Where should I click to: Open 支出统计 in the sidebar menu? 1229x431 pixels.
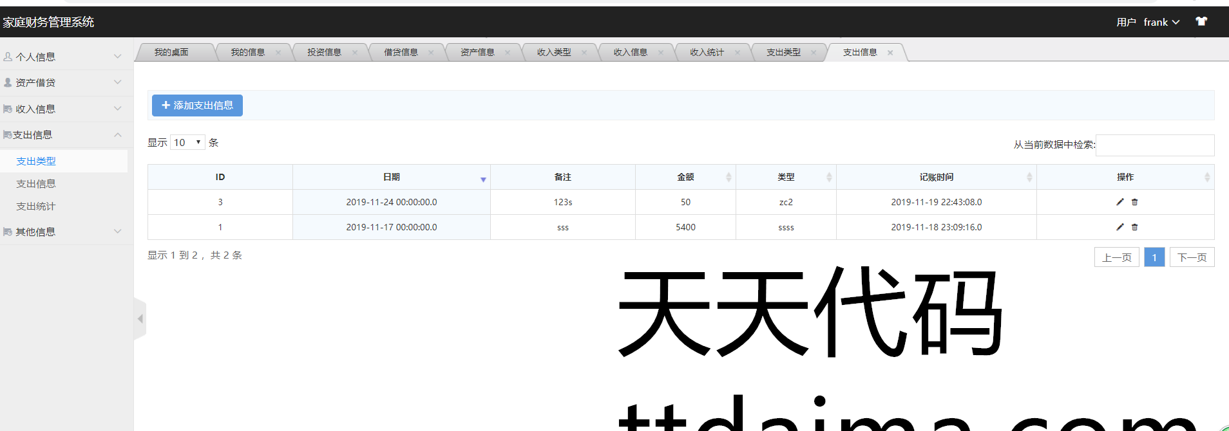tap(36, 206)
